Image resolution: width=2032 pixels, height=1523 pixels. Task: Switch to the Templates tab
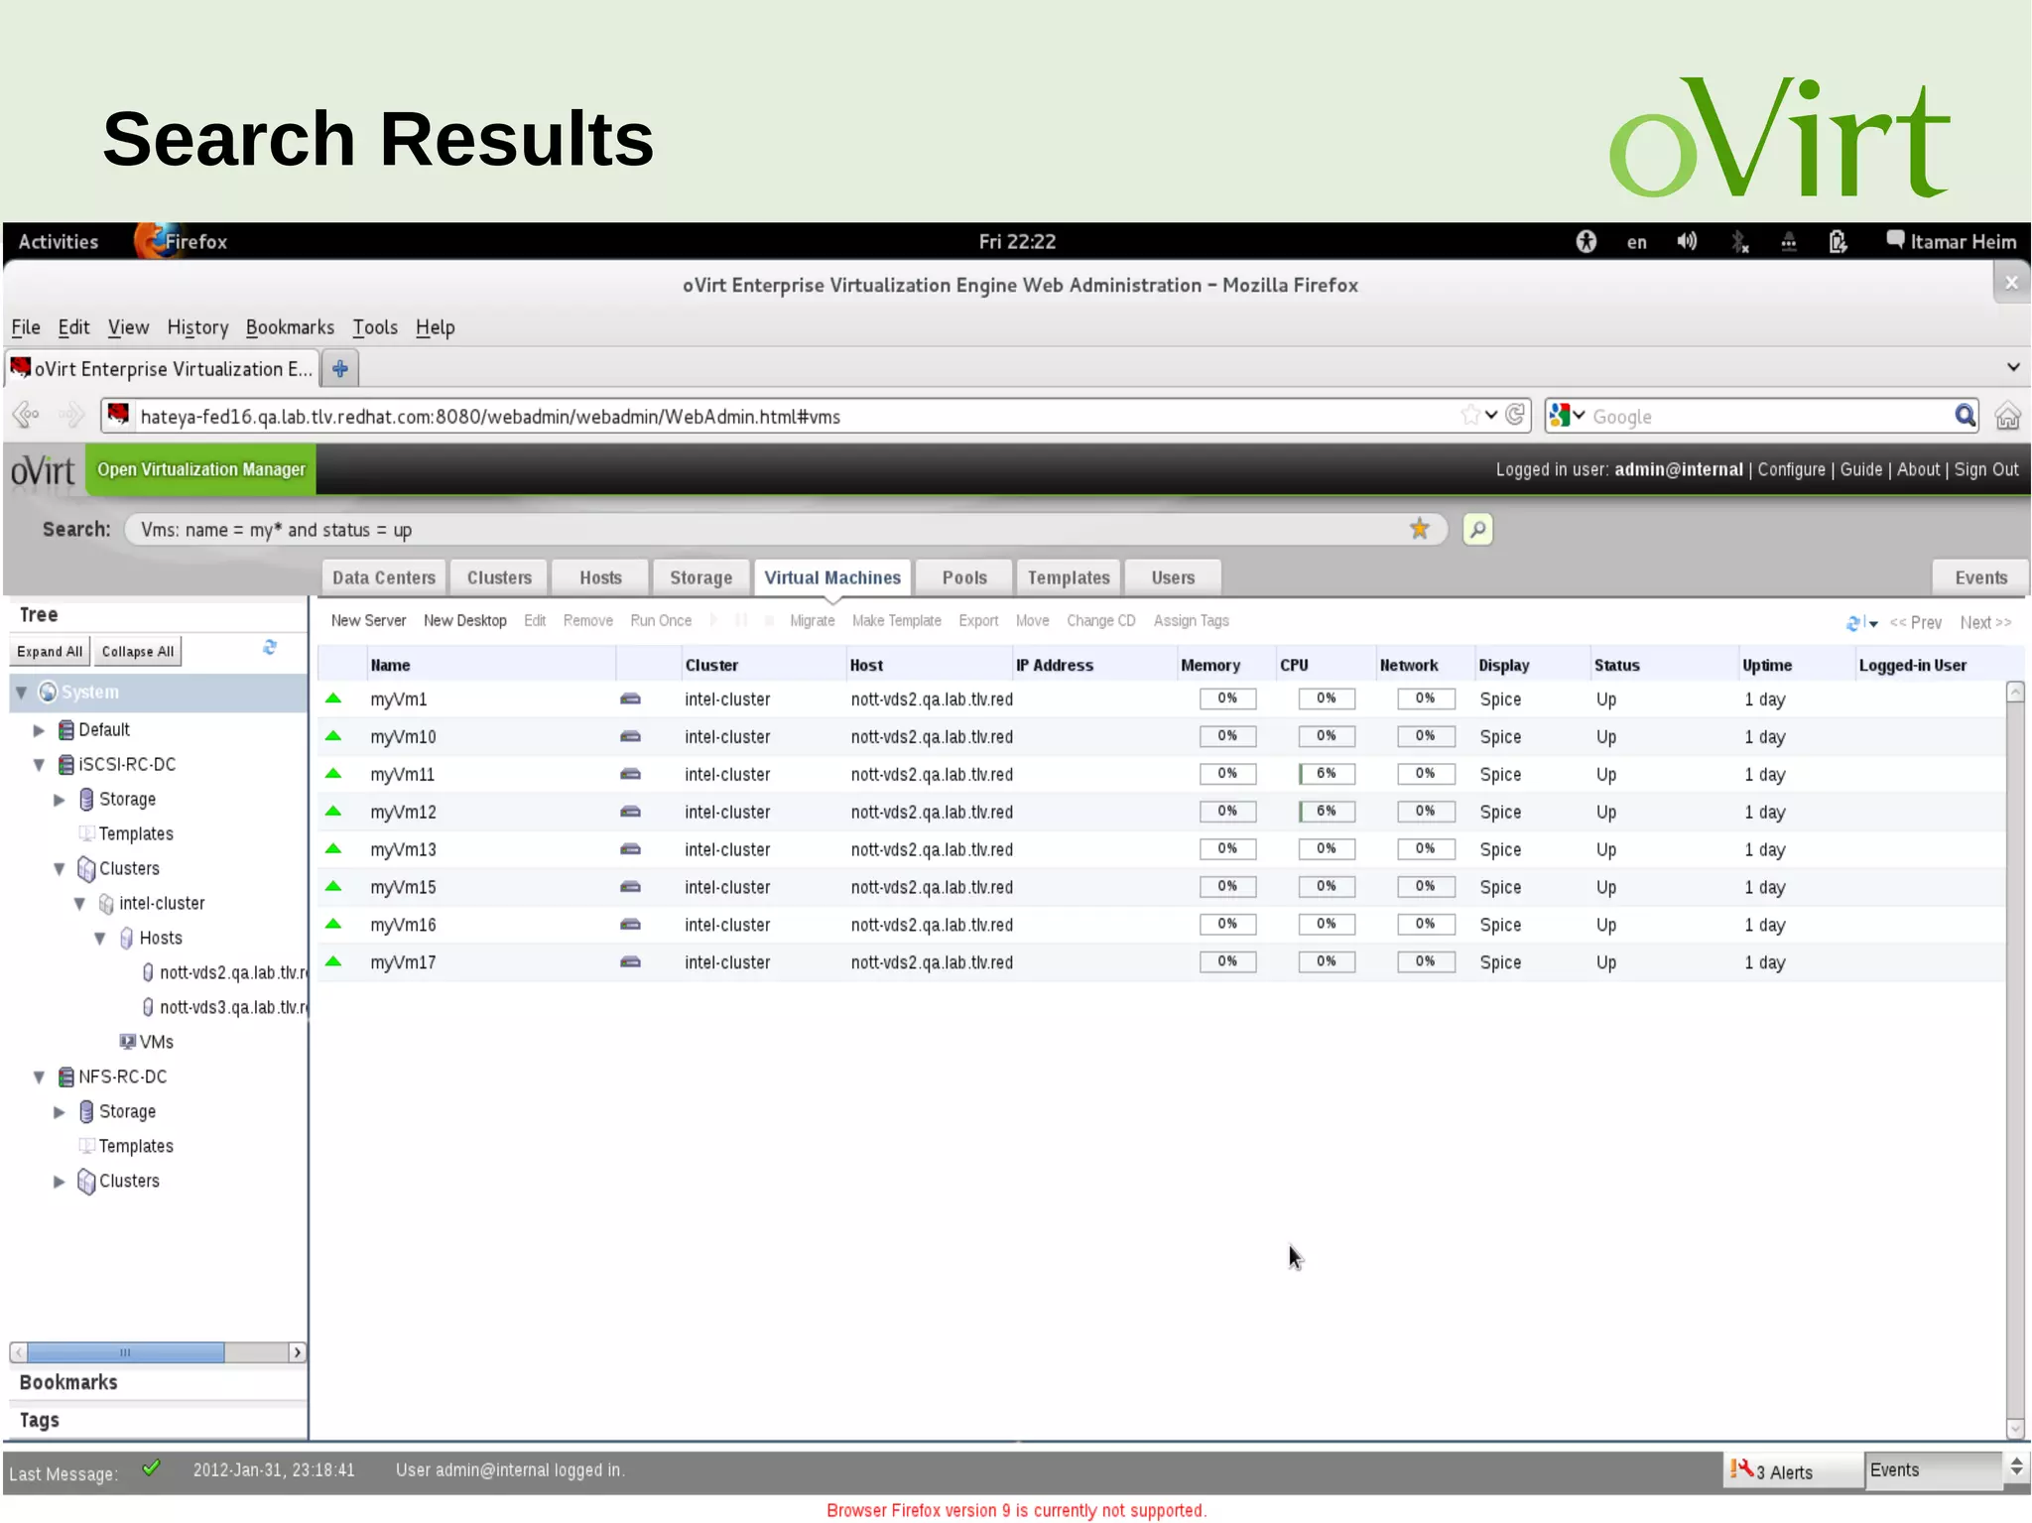pos(1068,577)
